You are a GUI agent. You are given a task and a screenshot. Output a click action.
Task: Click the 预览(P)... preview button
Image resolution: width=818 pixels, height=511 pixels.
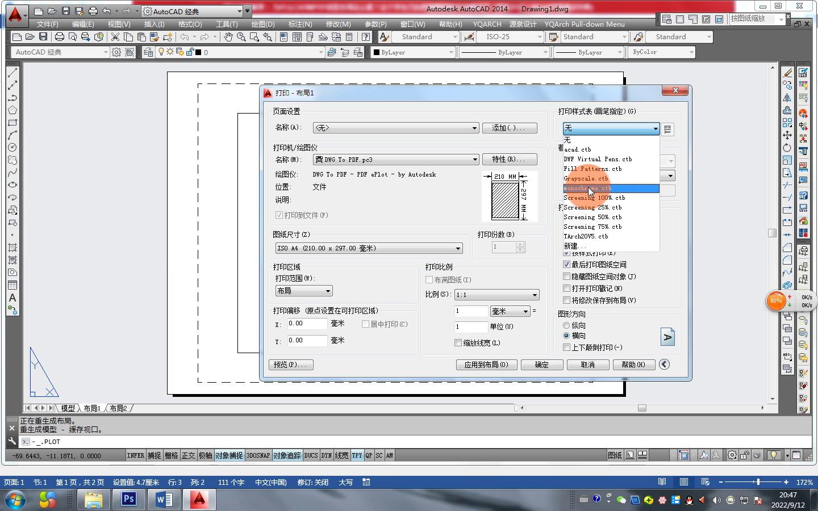(x=290, y=365)
